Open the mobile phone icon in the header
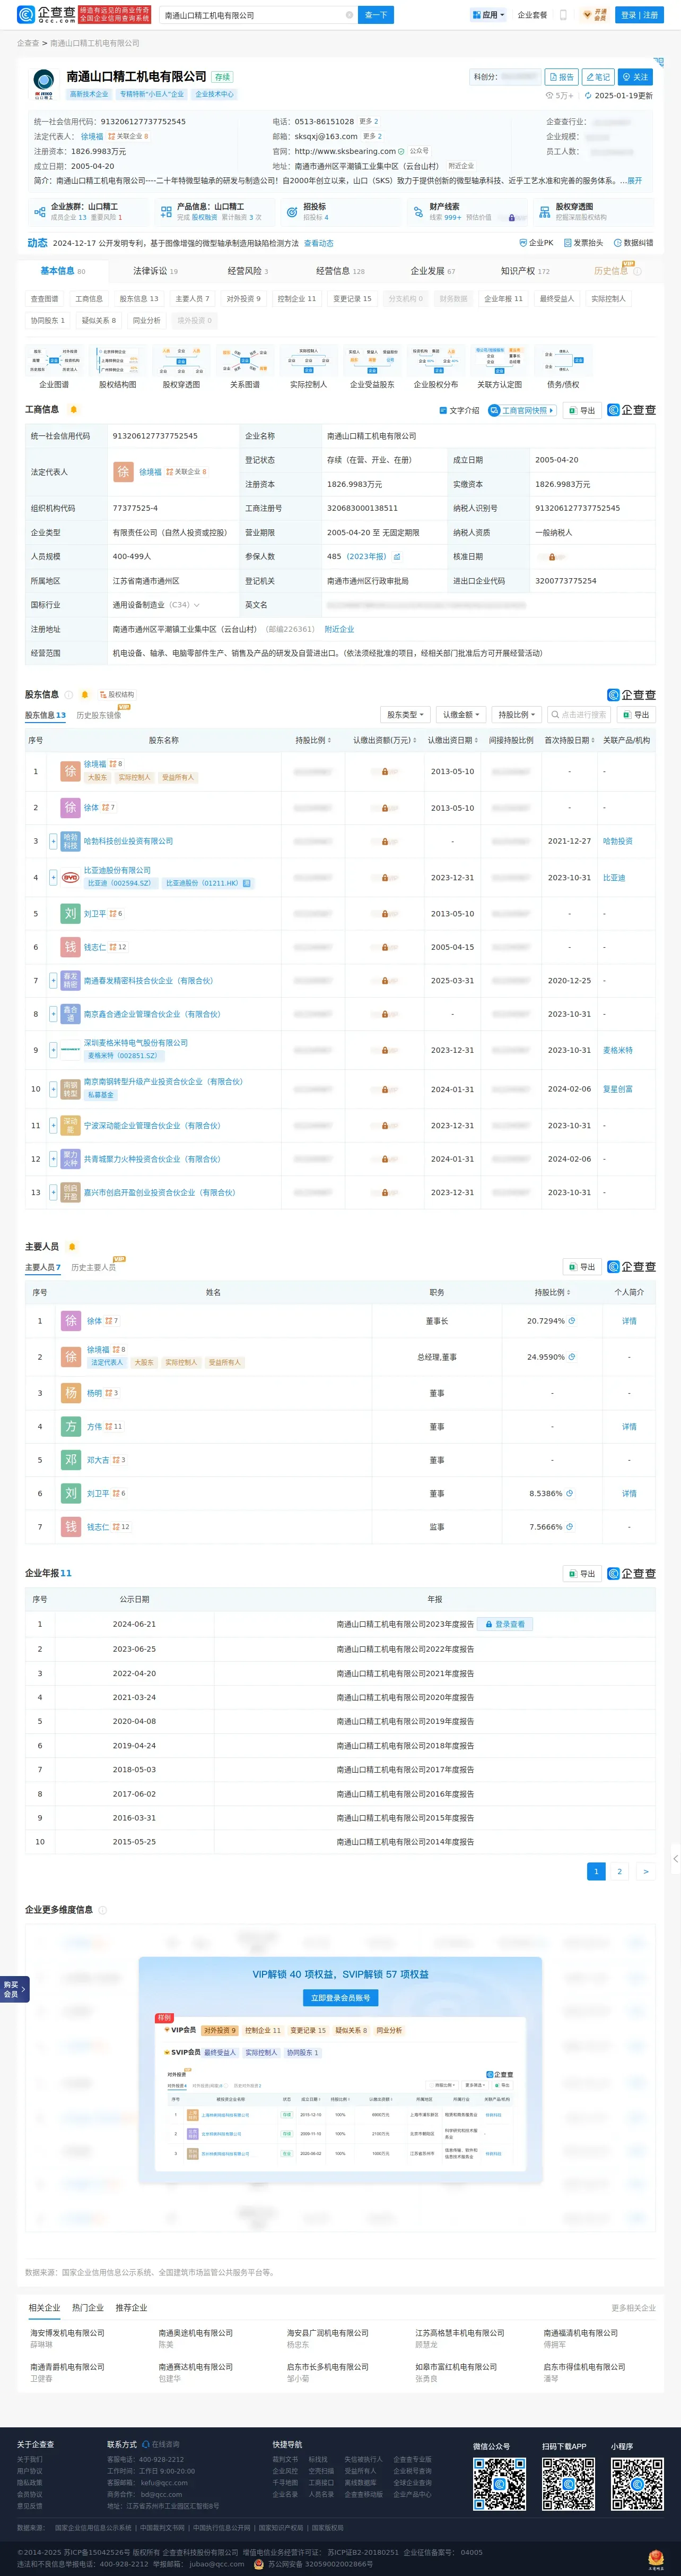 563,15
